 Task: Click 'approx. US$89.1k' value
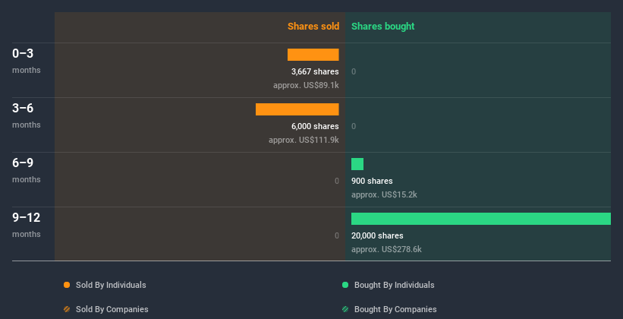[x=306, y=85]
